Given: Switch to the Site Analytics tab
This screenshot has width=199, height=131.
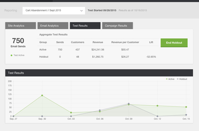Looking at the screenshot, I should 20,26.
